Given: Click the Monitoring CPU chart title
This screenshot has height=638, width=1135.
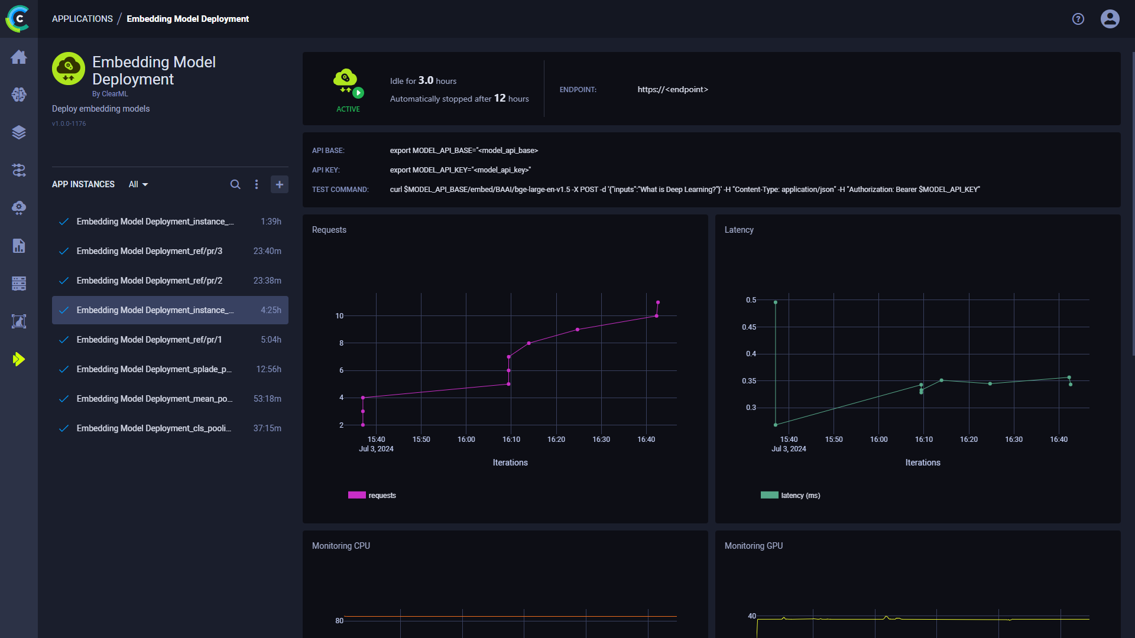Looking at the screenshot, I should [x=341, y=546].
